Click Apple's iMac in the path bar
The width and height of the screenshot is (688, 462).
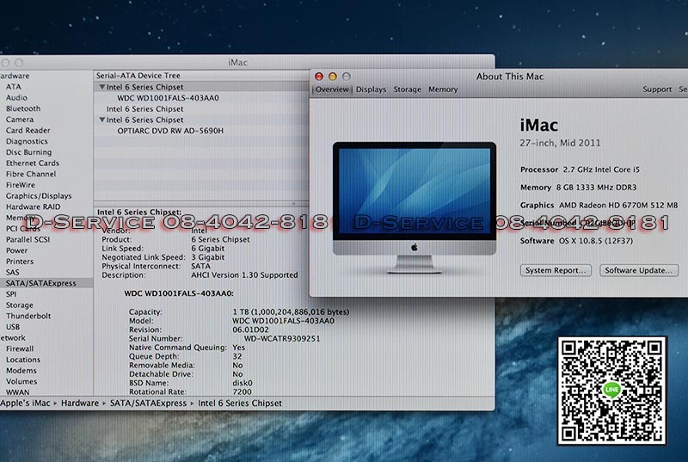coord(25,403)
